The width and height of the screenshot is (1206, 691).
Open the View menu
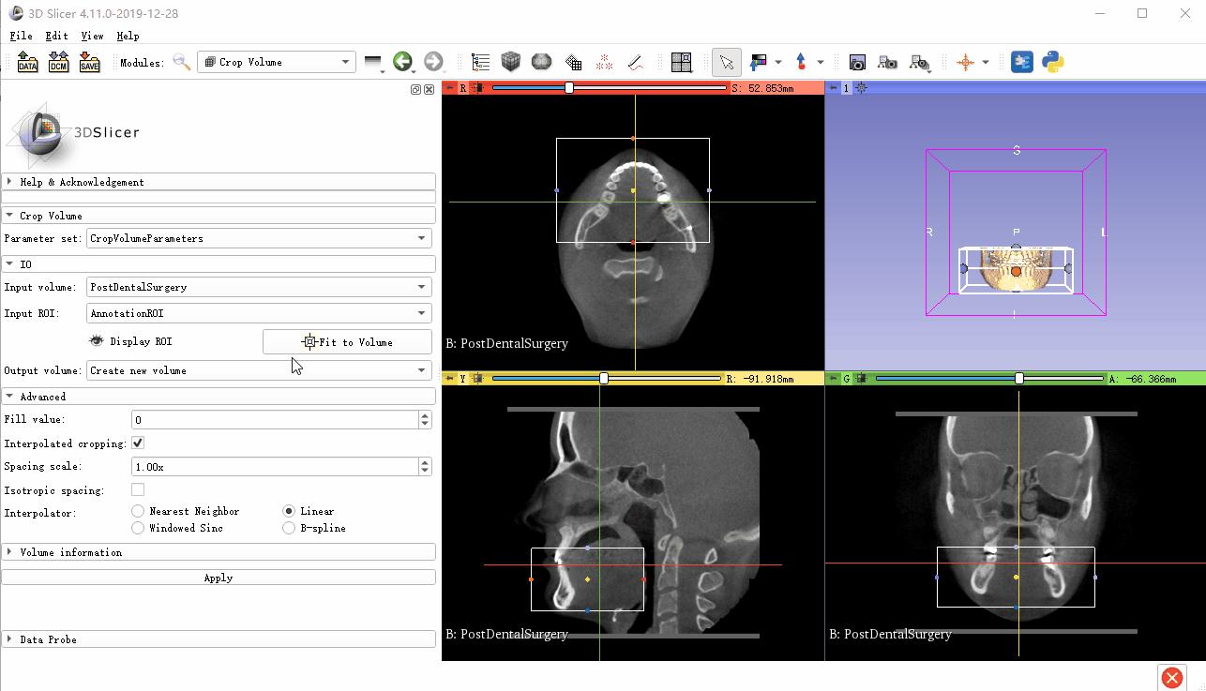[92, 36]
